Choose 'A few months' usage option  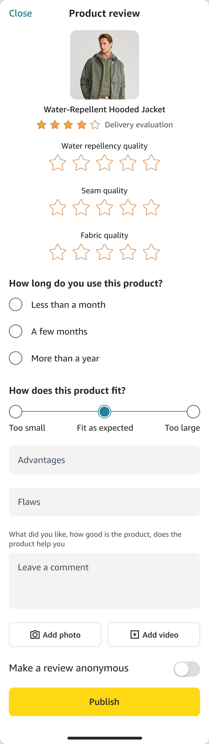(16, 331)
